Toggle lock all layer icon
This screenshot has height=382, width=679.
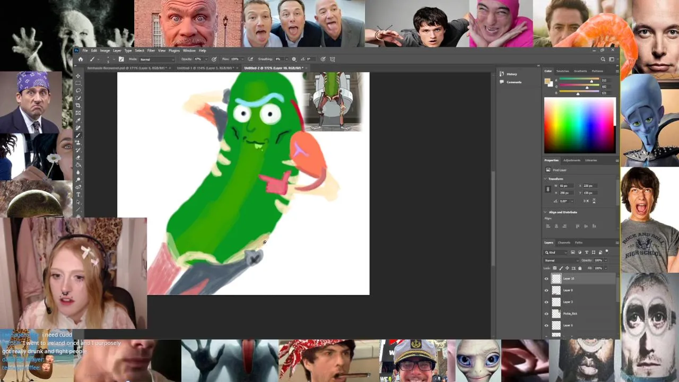pyautogui.click(x=580, y=268)
